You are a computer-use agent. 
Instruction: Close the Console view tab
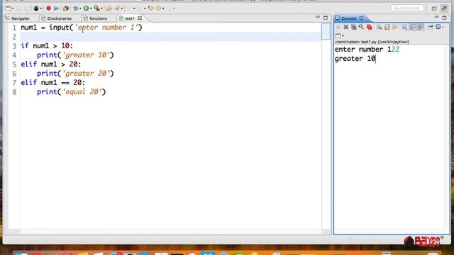click(x=361, y=18)
